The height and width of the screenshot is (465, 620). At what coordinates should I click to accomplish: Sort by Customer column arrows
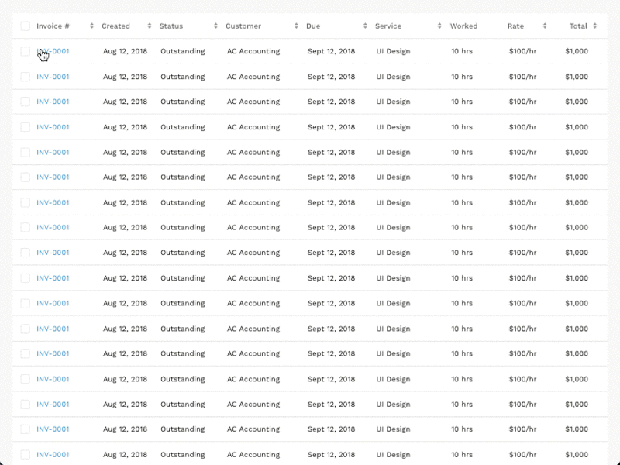[x=296, y=26]
